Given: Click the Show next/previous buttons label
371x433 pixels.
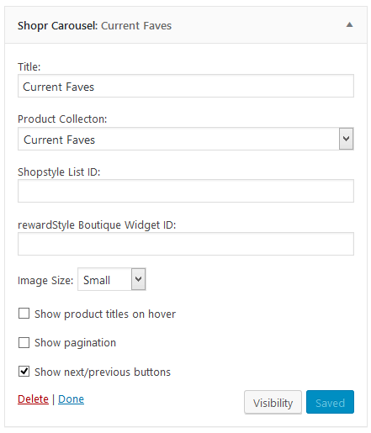Looking at the screenshot, I should (103, 372).
